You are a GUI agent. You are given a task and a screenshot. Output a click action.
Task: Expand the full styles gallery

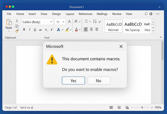(x=153, y=31)
